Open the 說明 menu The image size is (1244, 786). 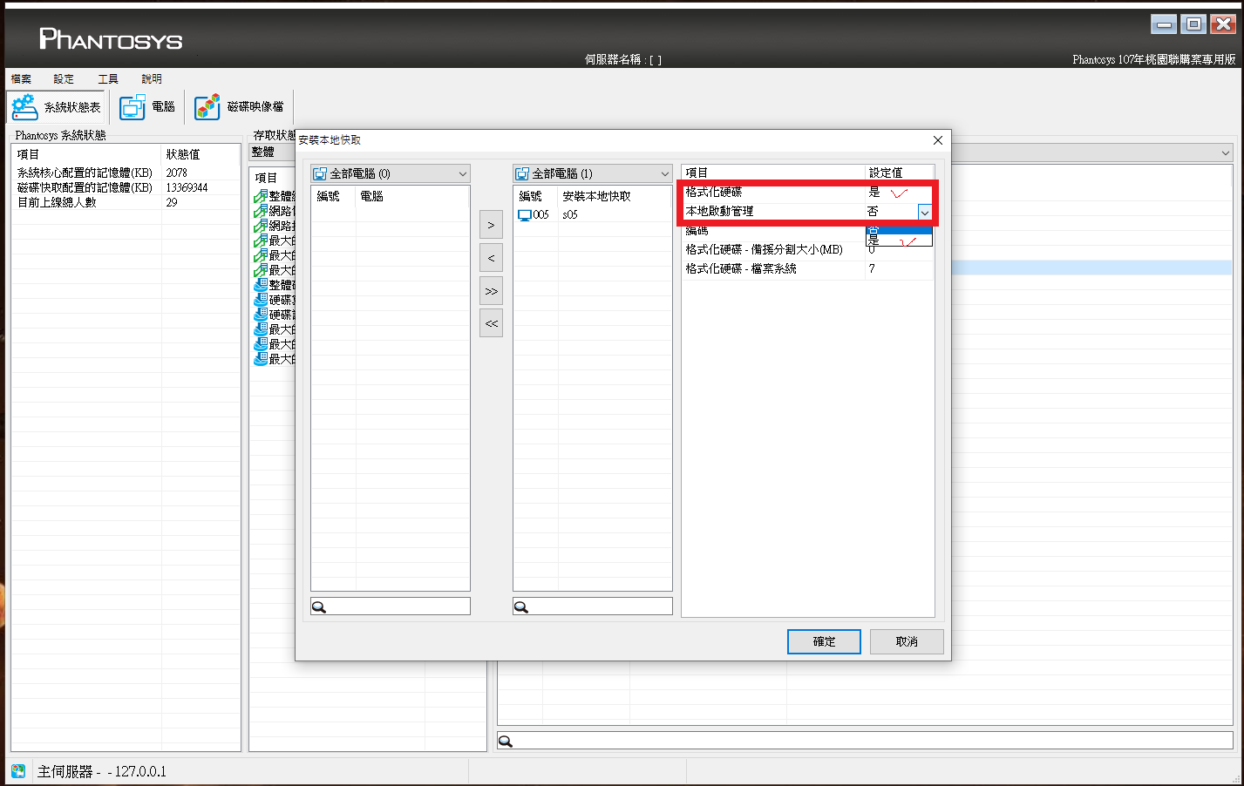tap(152, 78)
